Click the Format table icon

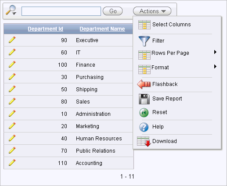click(x=144, y=69)
